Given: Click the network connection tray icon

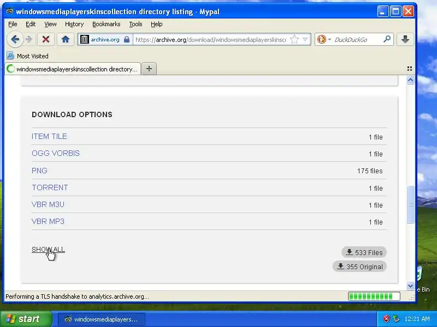Looking at the screenshot, I should [396, 319].
